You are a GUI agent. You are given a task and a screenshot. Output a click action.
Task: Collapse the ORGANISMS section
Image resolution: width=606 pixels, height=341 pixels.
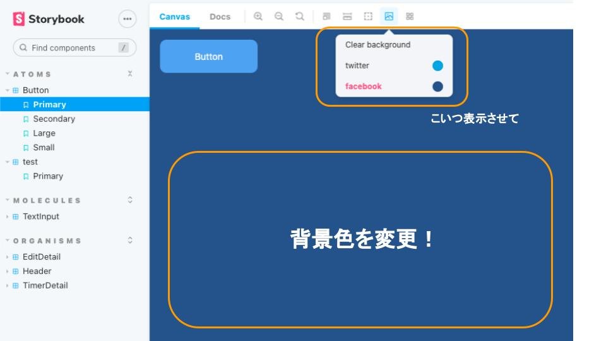click(x=7, y=240)
